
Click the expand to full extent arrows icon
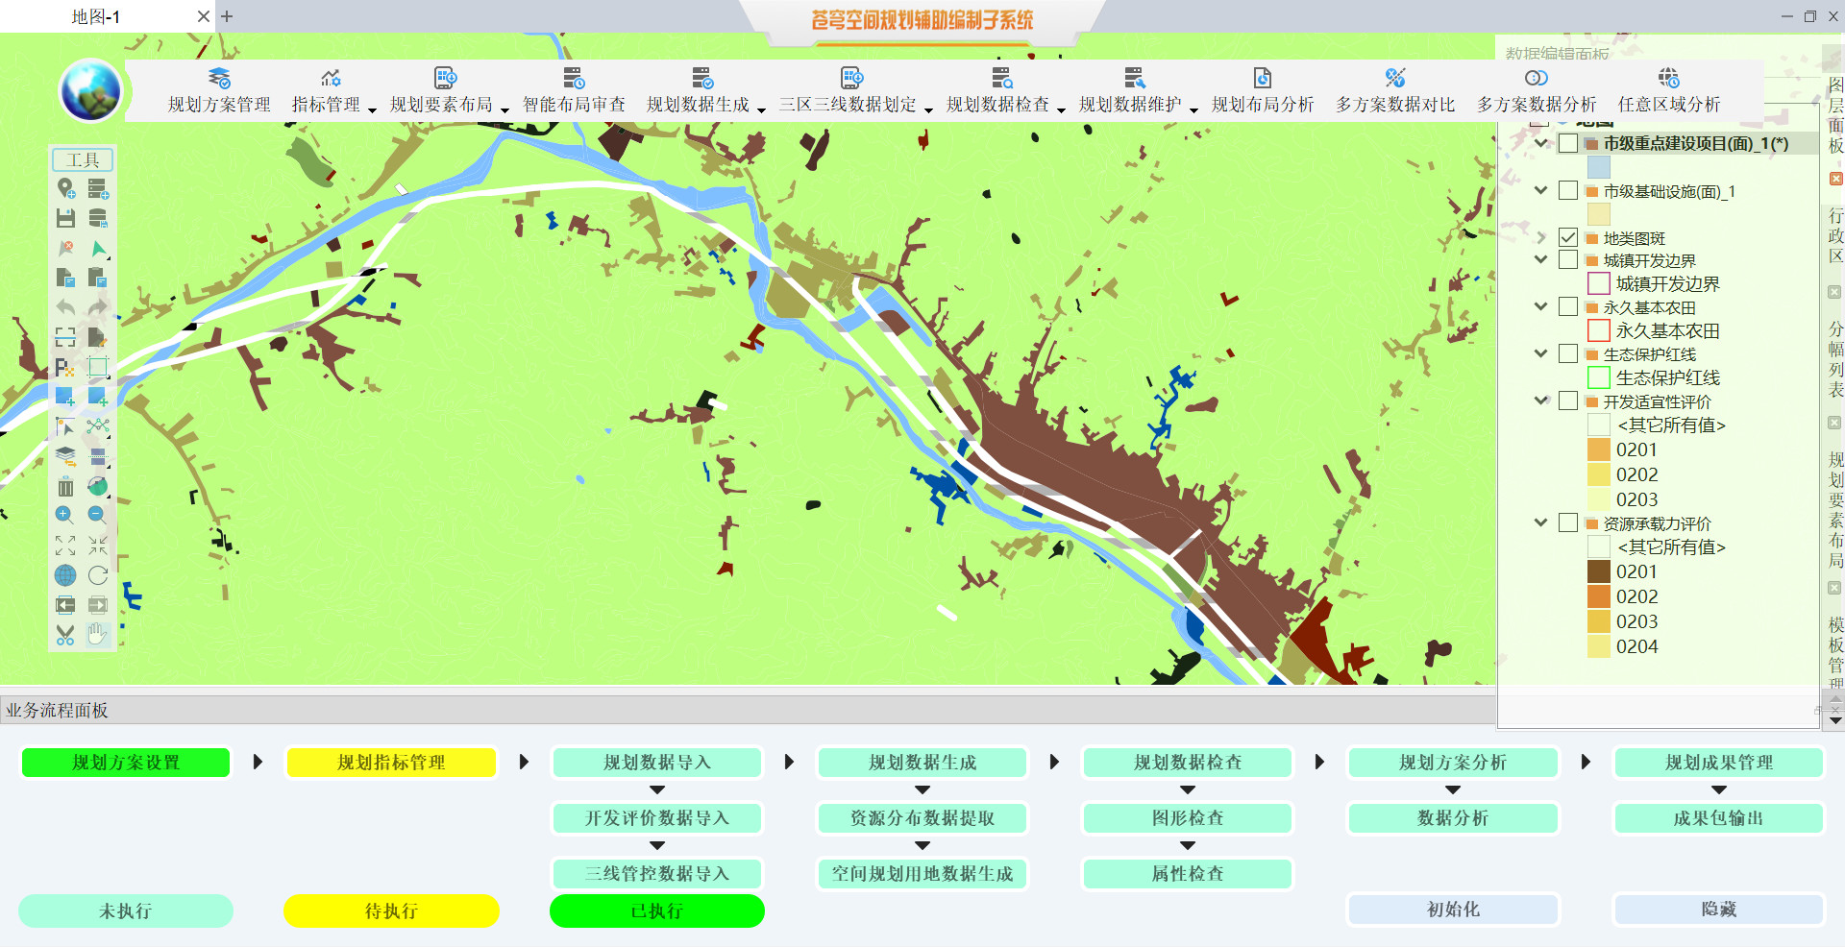(65, 546)
